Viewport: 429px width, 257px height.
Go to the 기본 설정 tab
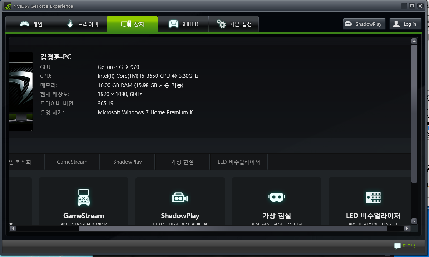click(233, 24)
